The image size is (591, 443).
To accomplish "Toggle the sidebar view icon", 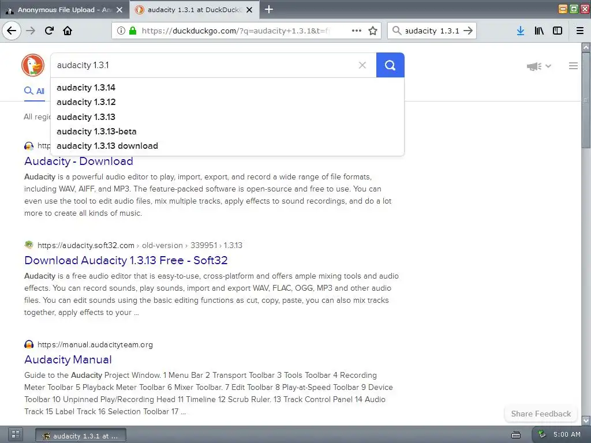I will [558, 31].
